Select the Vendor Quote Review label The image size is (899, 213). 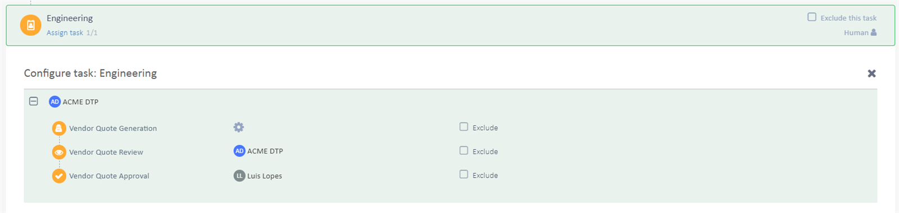106,152
